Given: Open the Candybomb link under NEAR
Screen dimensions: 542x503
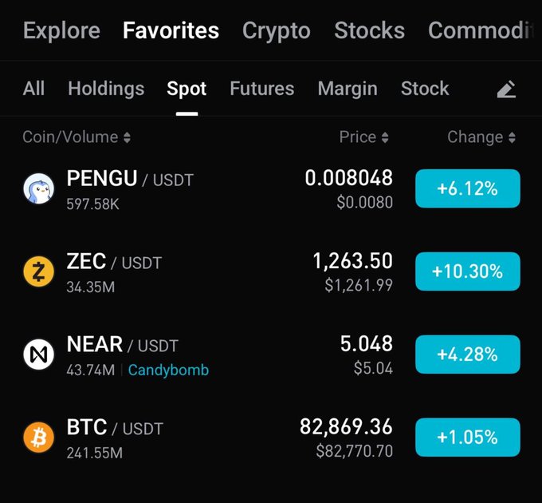Looking at the screenshot, I should coord(168,370).
